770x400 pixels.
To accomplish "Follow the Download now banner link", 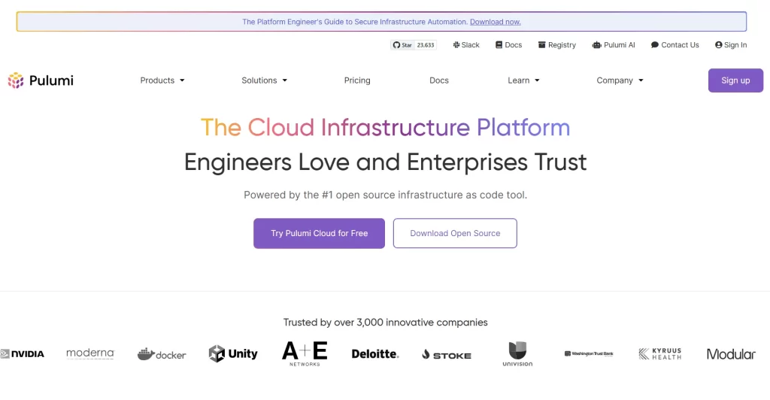I will click(x=495, y=22).
